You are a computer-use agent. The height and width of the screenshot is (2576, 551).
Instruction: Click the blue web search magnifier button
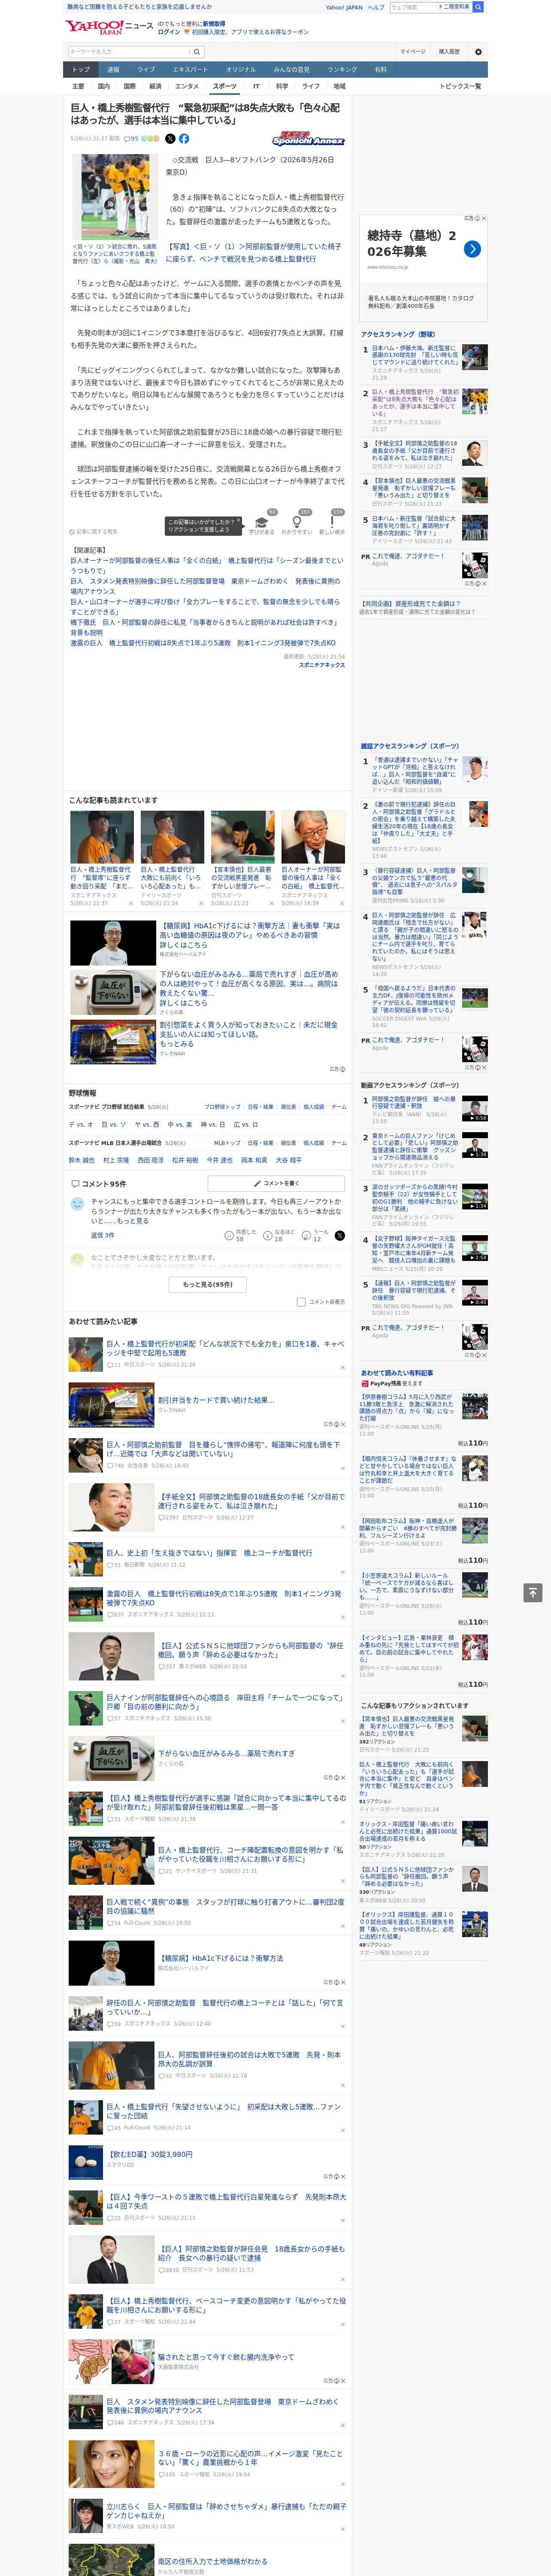[478, 7]
